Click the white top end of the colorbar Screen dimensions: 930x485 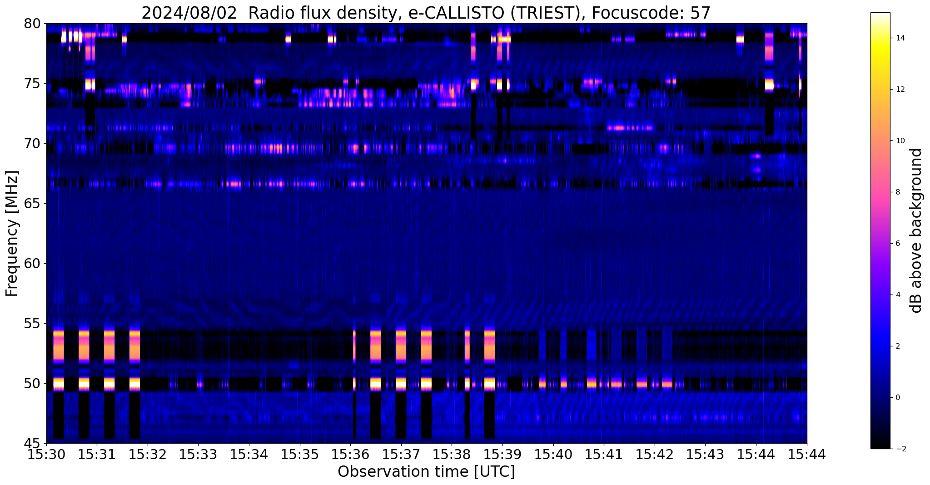click(880, 16)
